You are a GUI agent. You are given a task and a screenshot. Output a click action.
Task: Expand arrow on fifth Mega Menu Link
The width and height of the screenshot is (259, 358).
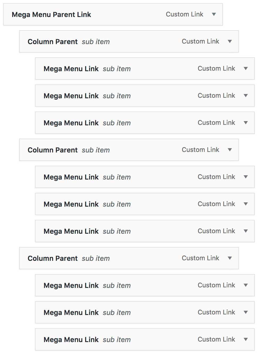point(245,204)
